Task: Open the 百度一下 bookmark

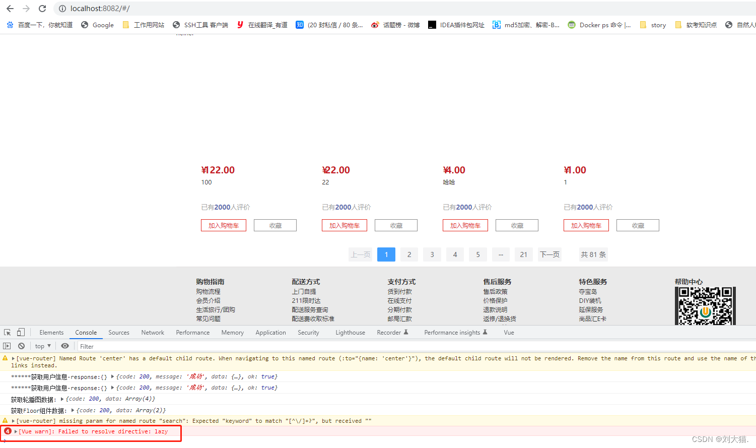Action: point(39,25)
